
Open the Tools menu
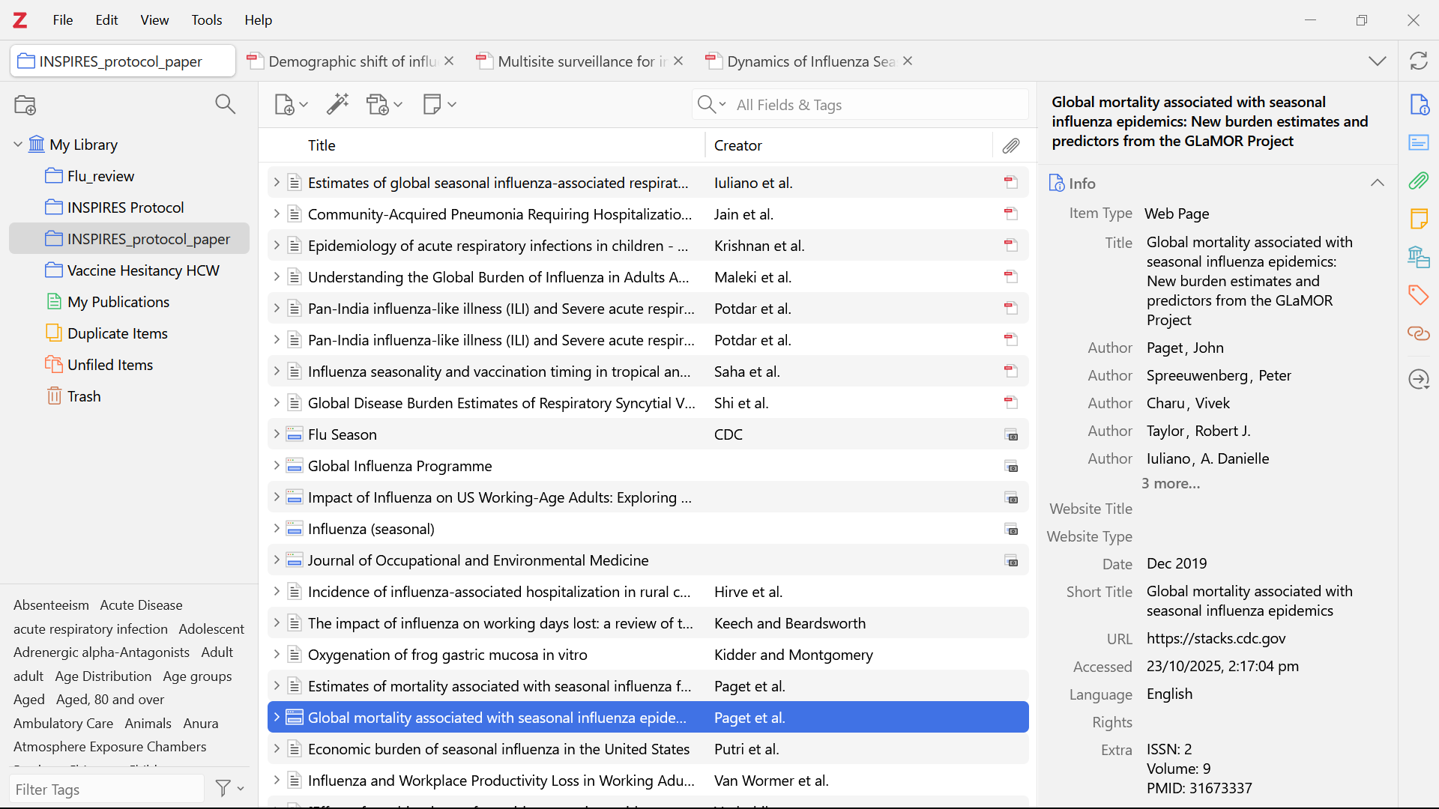pyautogui.click(x=206, y=20)
